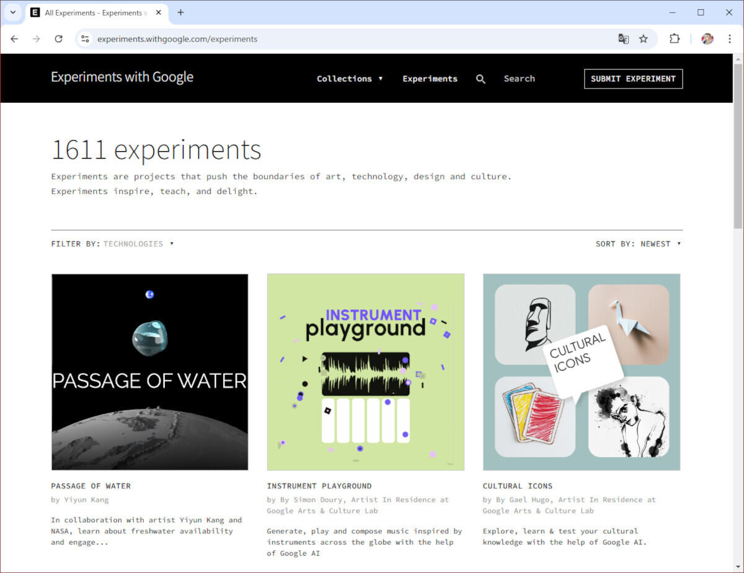Viewport: 744px width, 573px height.
Task: Open a new tab with plus button
Action: point(180,12)
